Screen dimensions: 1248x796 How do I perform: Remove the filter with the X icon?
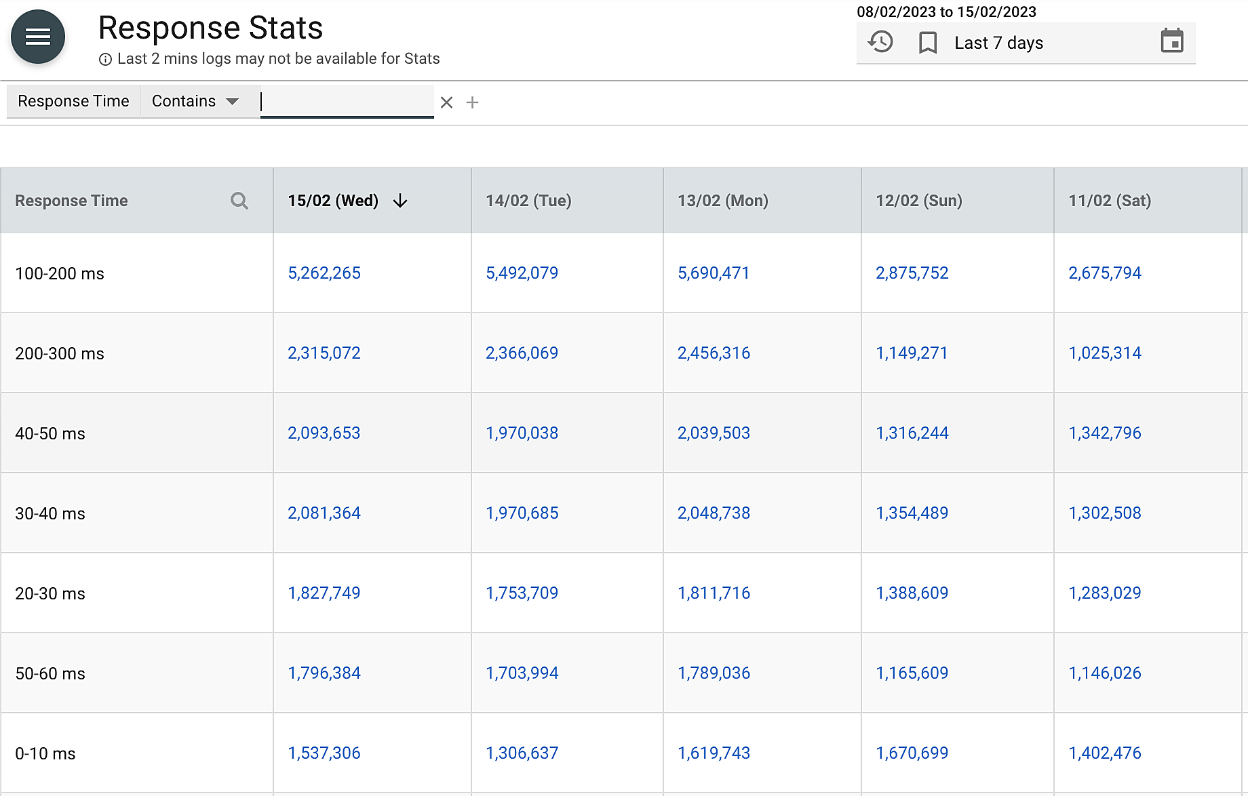tap(446, 102)
